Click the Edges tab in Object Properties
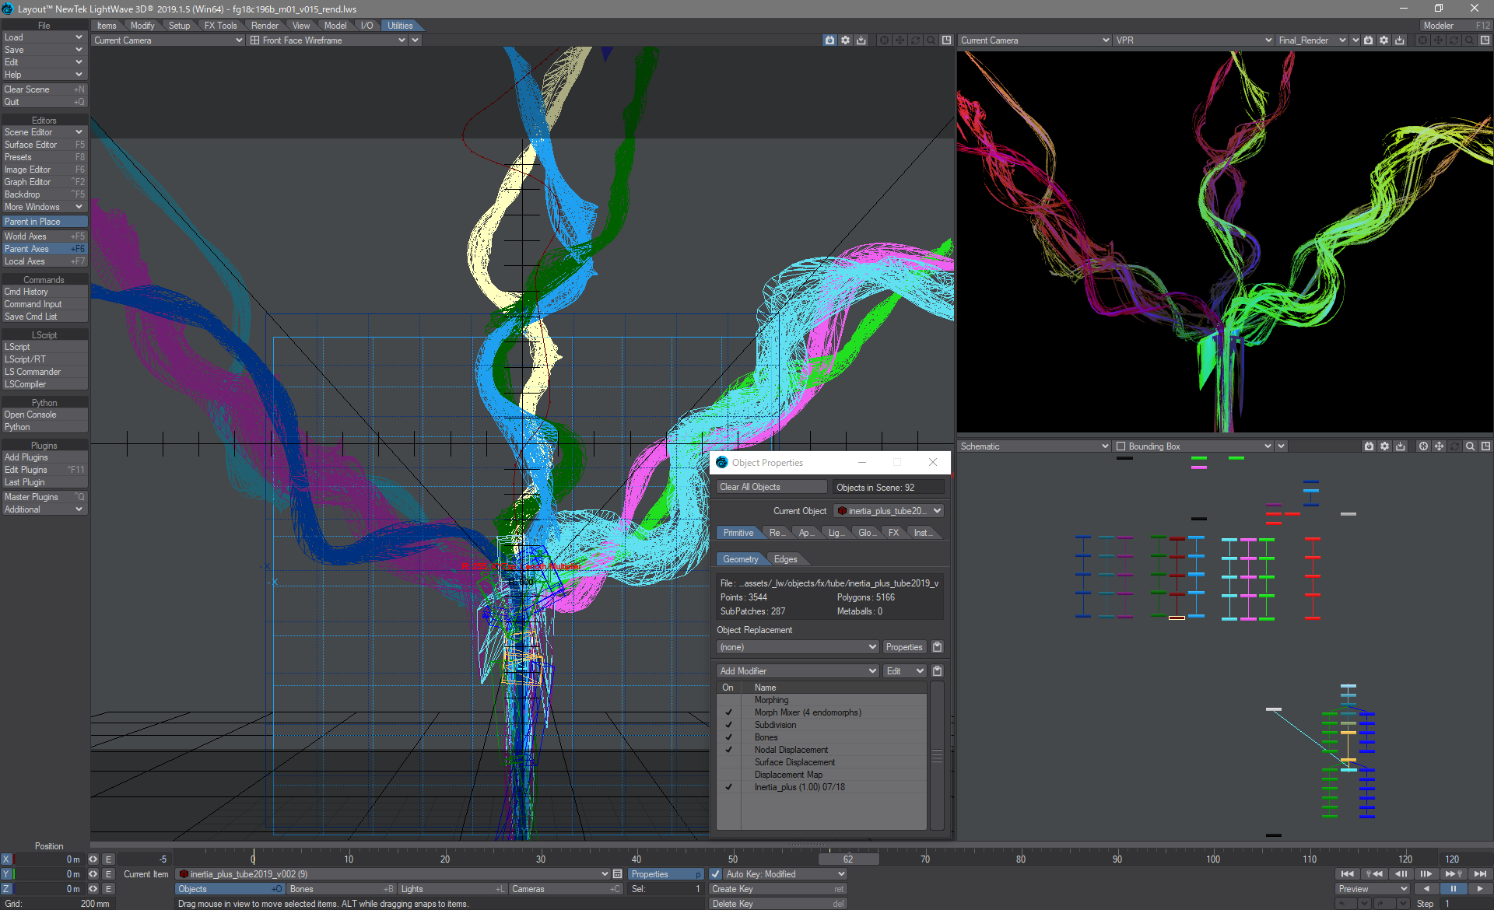 784,558
